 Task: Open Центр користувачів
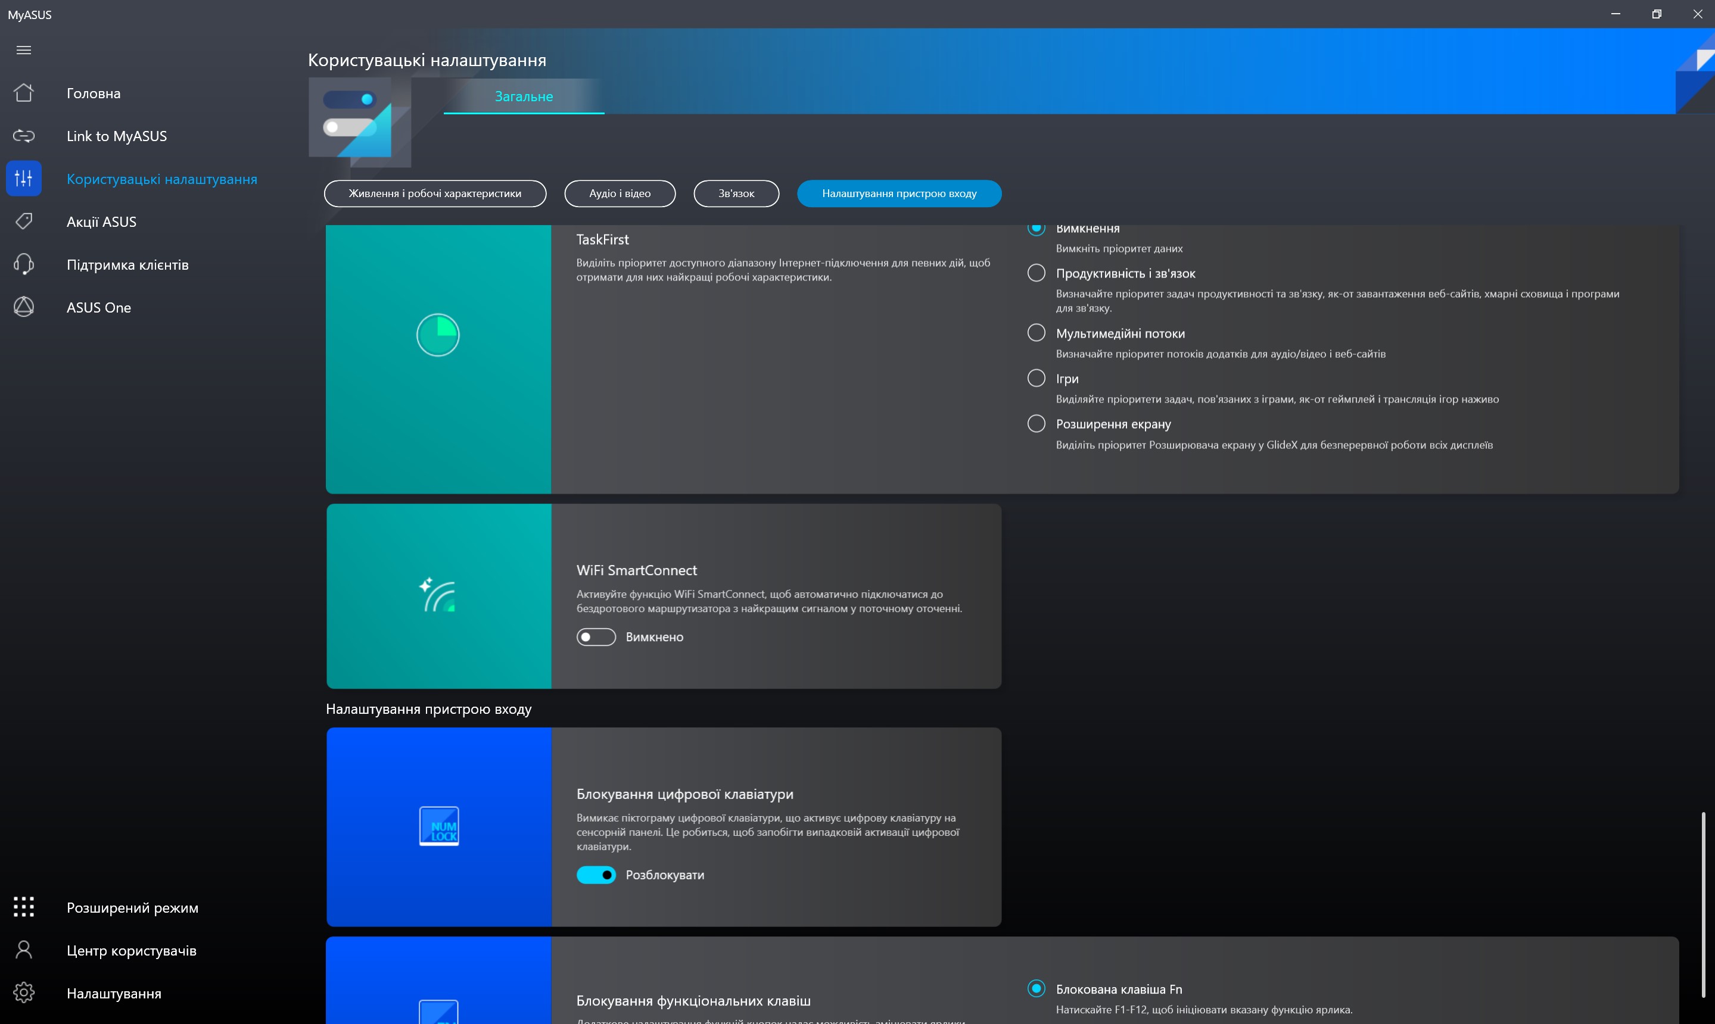pos(131,951)
